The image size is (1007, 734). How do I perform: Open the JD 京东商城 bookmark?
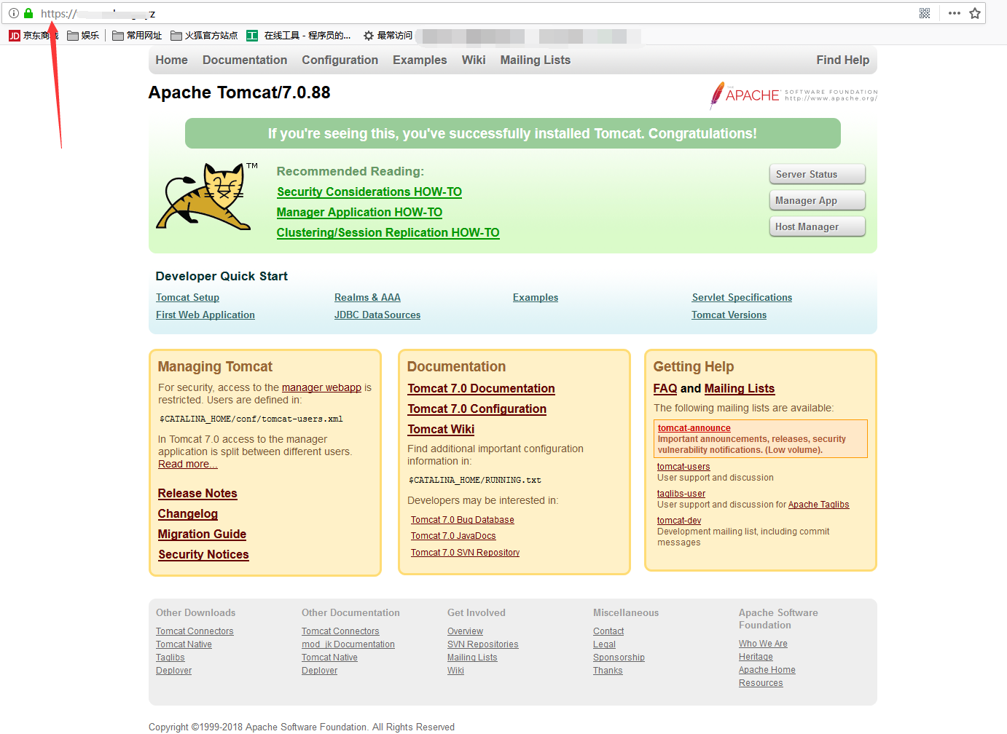click(x=34, y=36)
